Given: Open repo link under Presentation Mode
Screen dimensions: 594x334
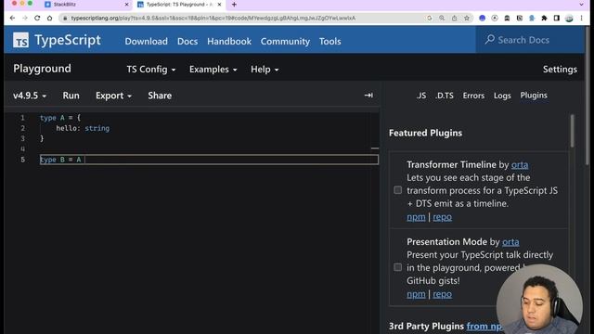Looking at the screenshot, I should 442,294.
